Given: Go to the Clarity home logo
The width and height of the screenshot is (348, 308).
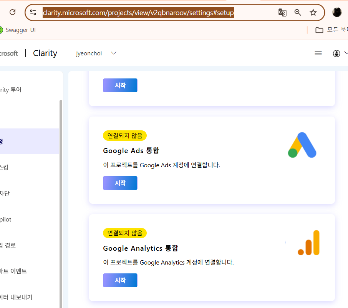Looking at the screenshot, I should tap(45, 53).
